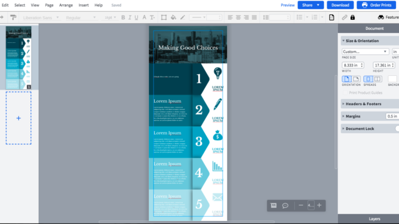
Task: Open the Custom page size dropdown
Action: pyautogui.click(x=365, y=52)
